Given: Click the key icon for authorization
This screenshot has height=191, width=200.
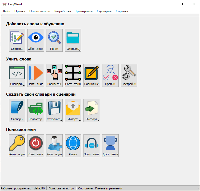Looking at the screenshot, I should point(17,145).
